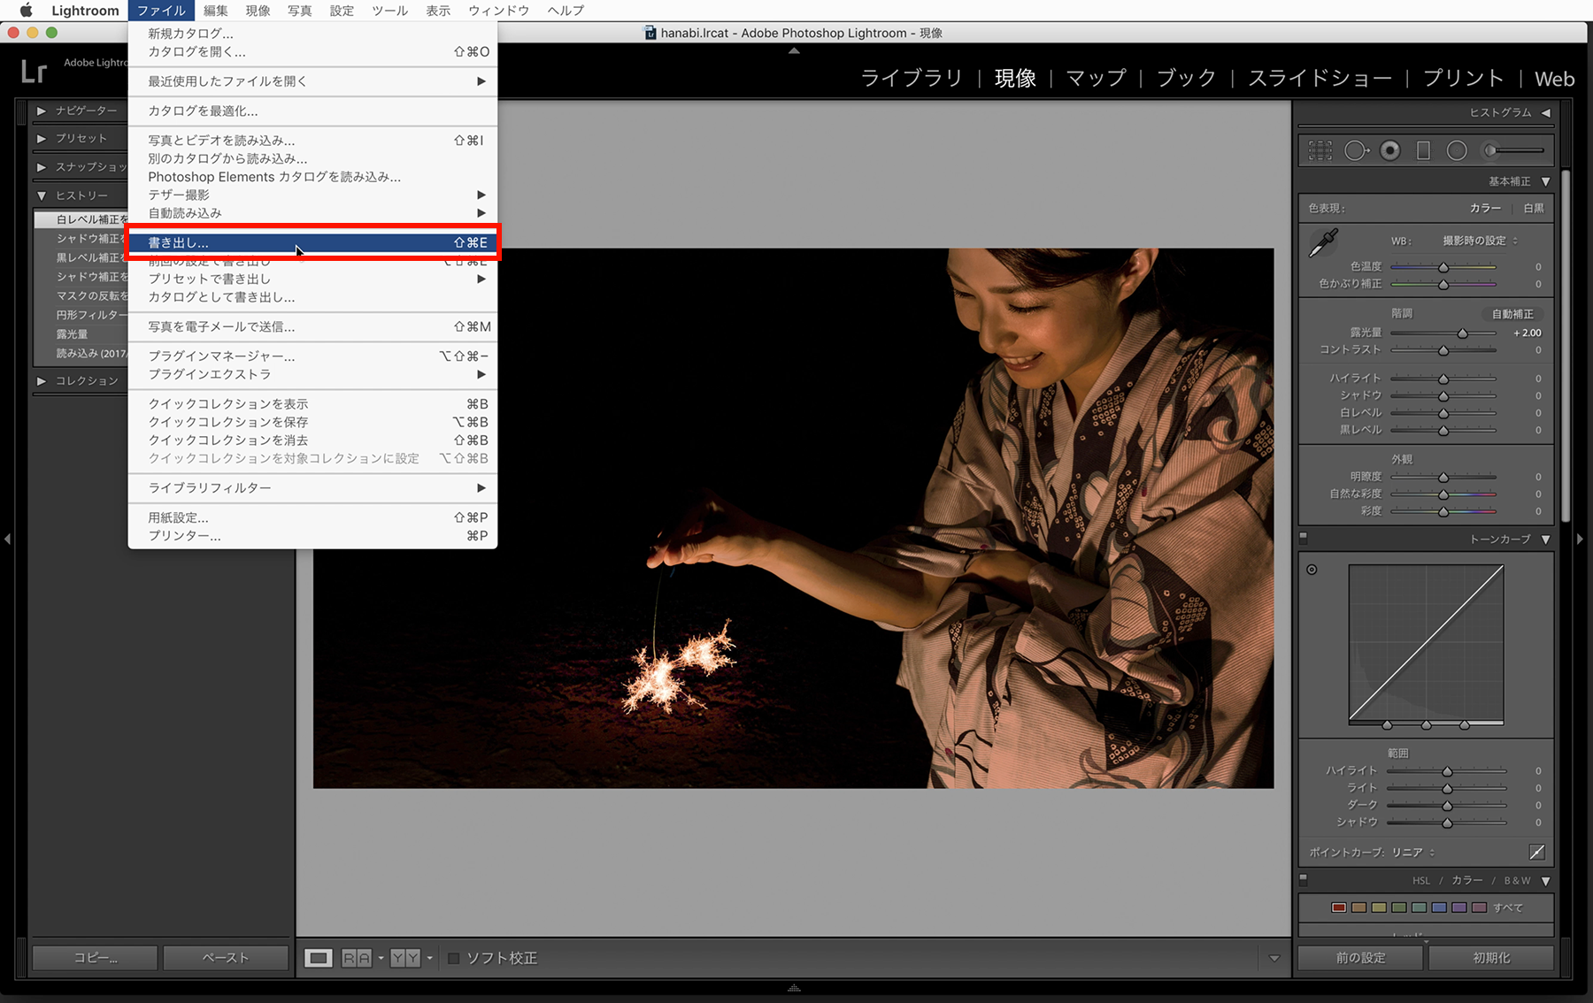The width and height of the screenshot is (1593, 1003).
Task: Enable the ソフト校正 checkbox
Action: (x=453, y=958)
